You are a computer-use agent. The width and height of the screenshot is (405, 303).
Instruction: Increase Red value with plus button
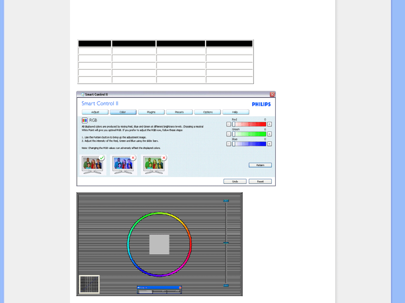click(269, 124)
